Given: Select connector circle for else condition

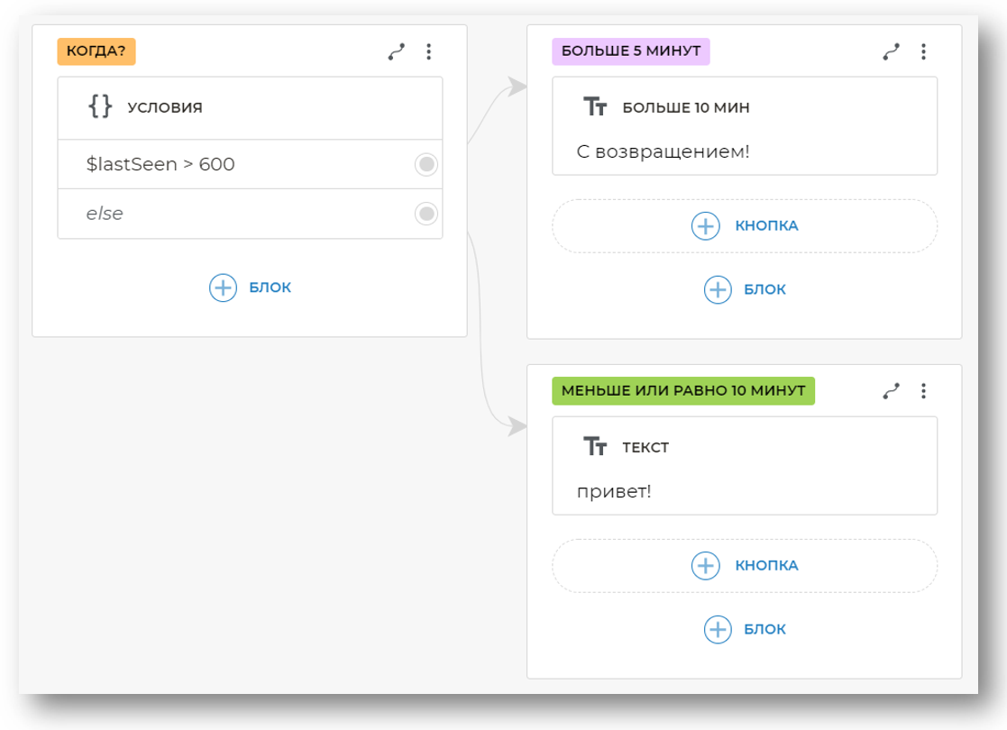Looking at the screenshot, I should point(426,214).
